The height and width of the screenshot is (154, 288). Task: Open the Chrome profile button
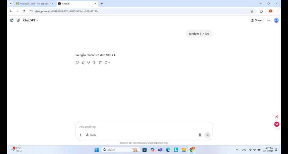(x=270, y=11)
